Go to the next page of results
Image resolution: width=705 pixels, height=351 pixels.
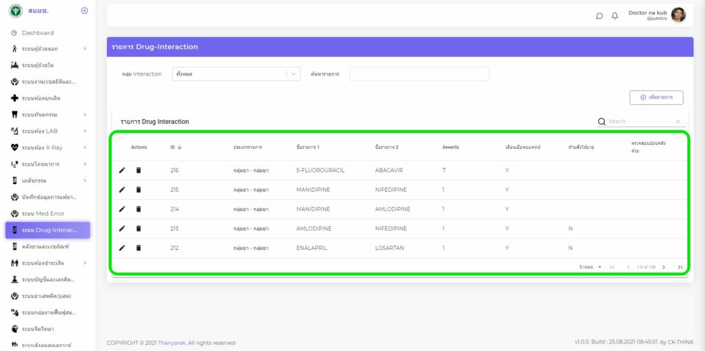pyautogui.click(x=664, y=267)
